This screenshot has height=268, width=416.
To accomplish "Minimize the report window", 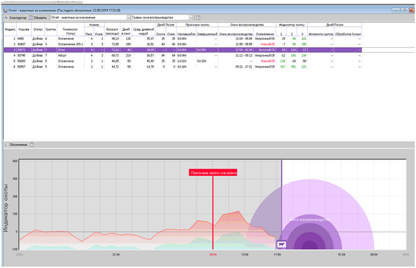I will 395,10.
